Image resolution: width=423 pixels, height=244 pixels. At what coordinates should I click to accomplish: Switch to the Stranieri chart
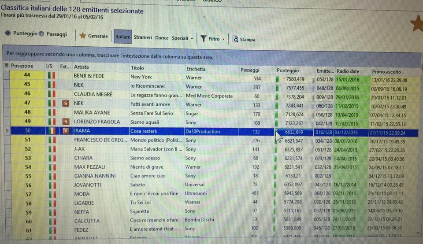click(143, 38)
